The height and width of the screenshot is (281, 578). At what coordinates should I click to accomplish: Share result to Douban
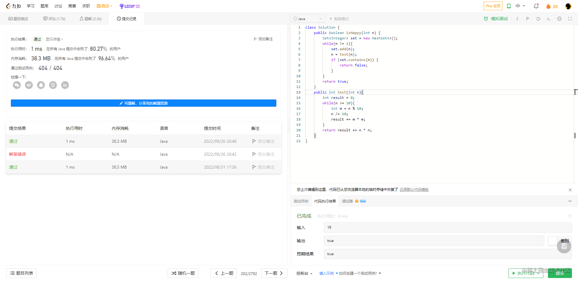53,85
